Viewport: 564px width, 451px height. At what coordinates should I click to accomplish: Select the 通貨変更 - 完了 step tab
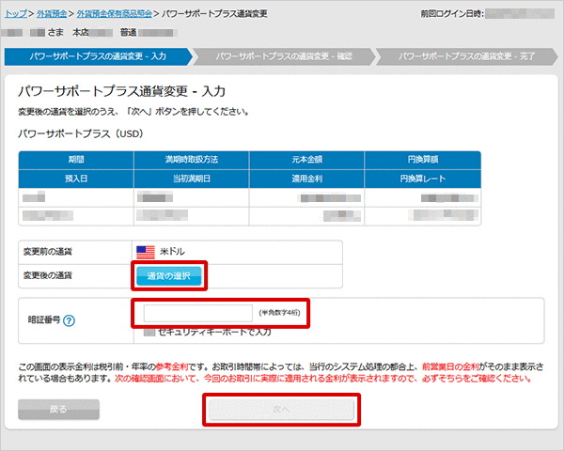click(x=466, y=56)
